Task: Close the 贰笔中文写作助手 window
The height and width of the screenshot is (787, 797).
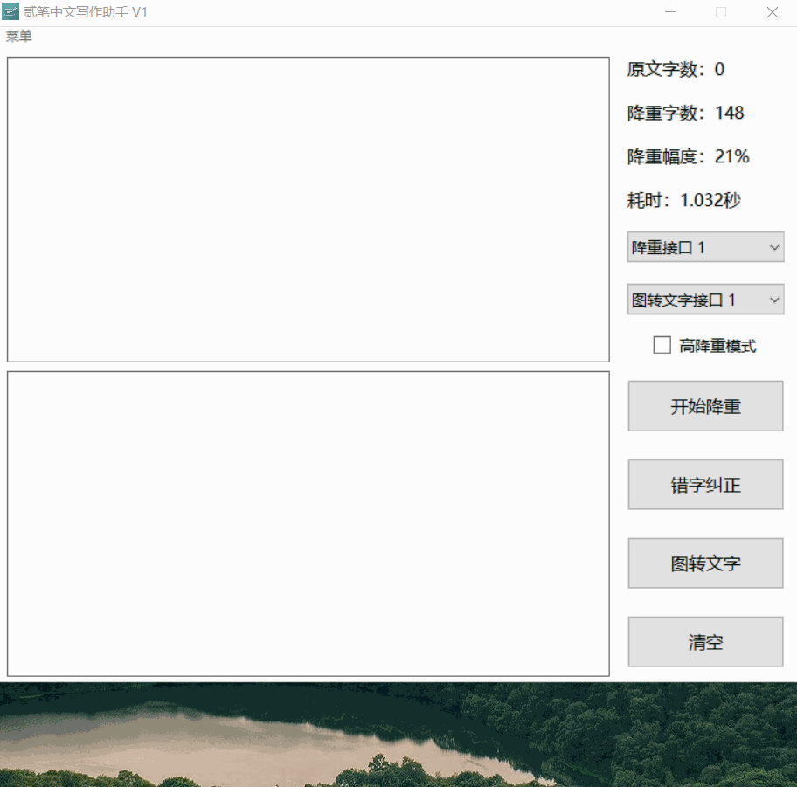Action: [x=772, y=12]
